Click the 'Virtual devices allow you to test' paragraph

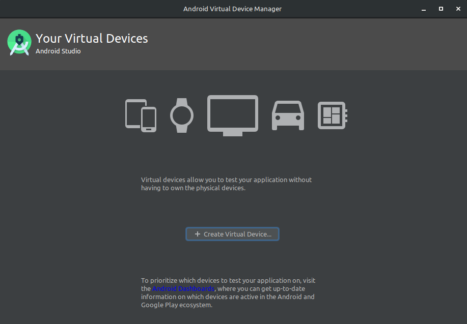pyautogui.click(x=226, y=184)
